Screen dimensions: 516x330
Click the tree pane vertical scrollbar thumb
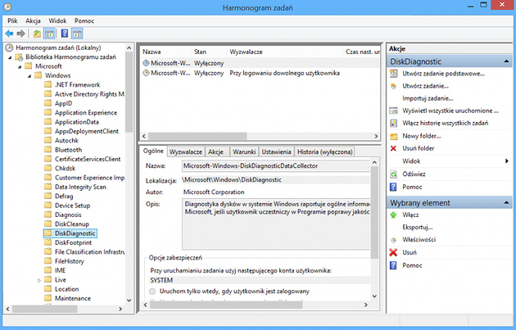click(129, 93)
